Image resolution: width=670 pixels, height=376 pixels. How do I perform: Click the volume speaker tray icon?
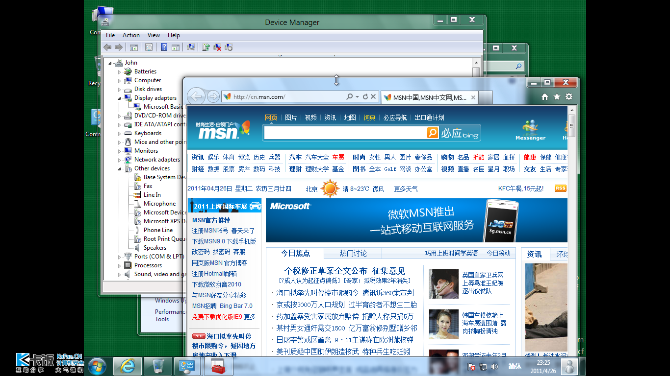click(x=494, y=366)
